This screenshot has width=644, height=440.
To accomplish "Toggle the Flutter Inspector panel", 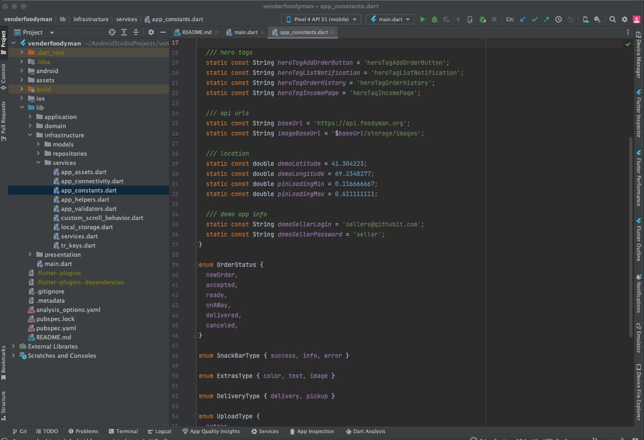I will click(638, 114).
